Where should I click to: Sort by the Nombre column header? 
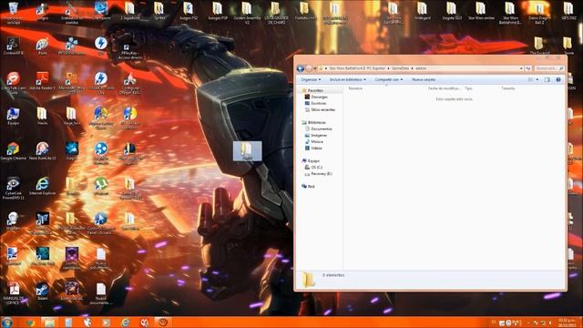point(355,88)
